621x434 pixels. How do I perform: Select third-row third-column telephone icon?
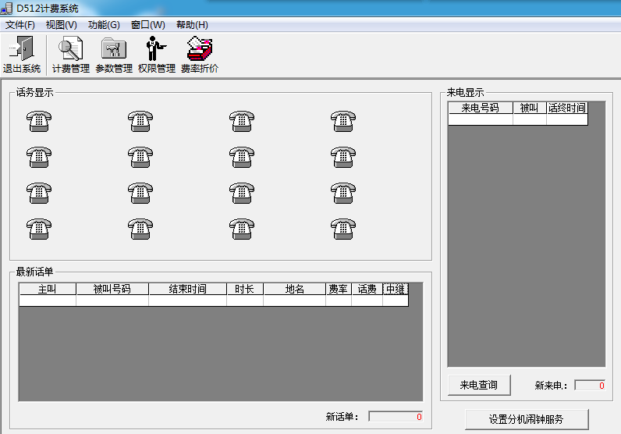pyautogui.click(x=242, y=193)
